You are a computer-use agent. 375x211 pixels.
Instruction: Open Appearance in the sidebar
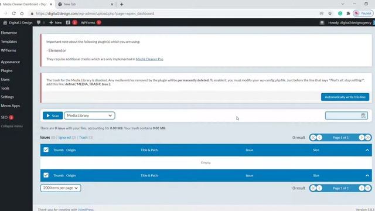coord(11,62)
